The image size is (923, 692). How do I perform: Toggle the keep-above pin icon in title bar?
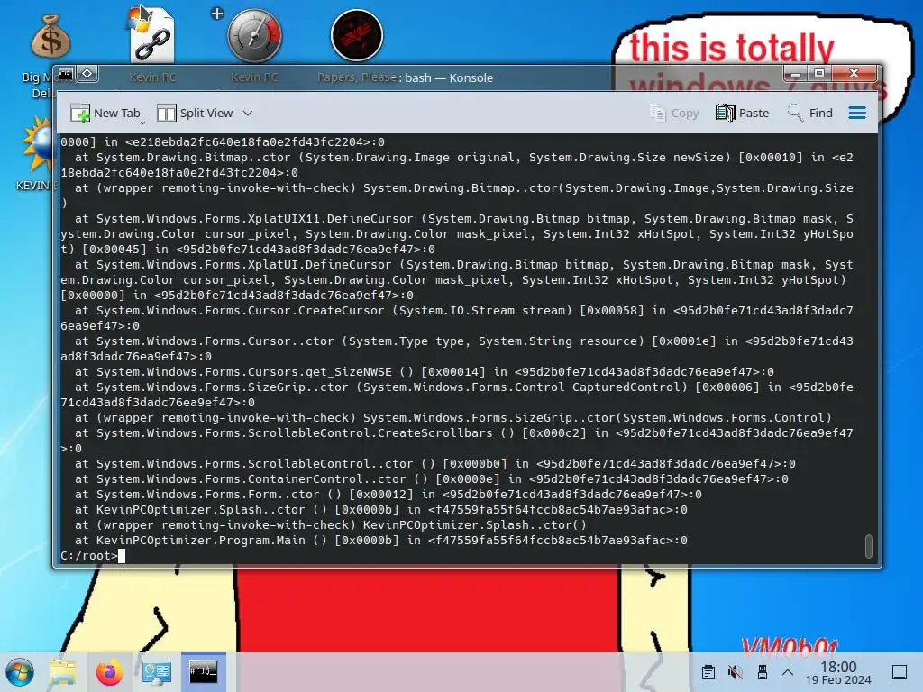click(87, 74)
